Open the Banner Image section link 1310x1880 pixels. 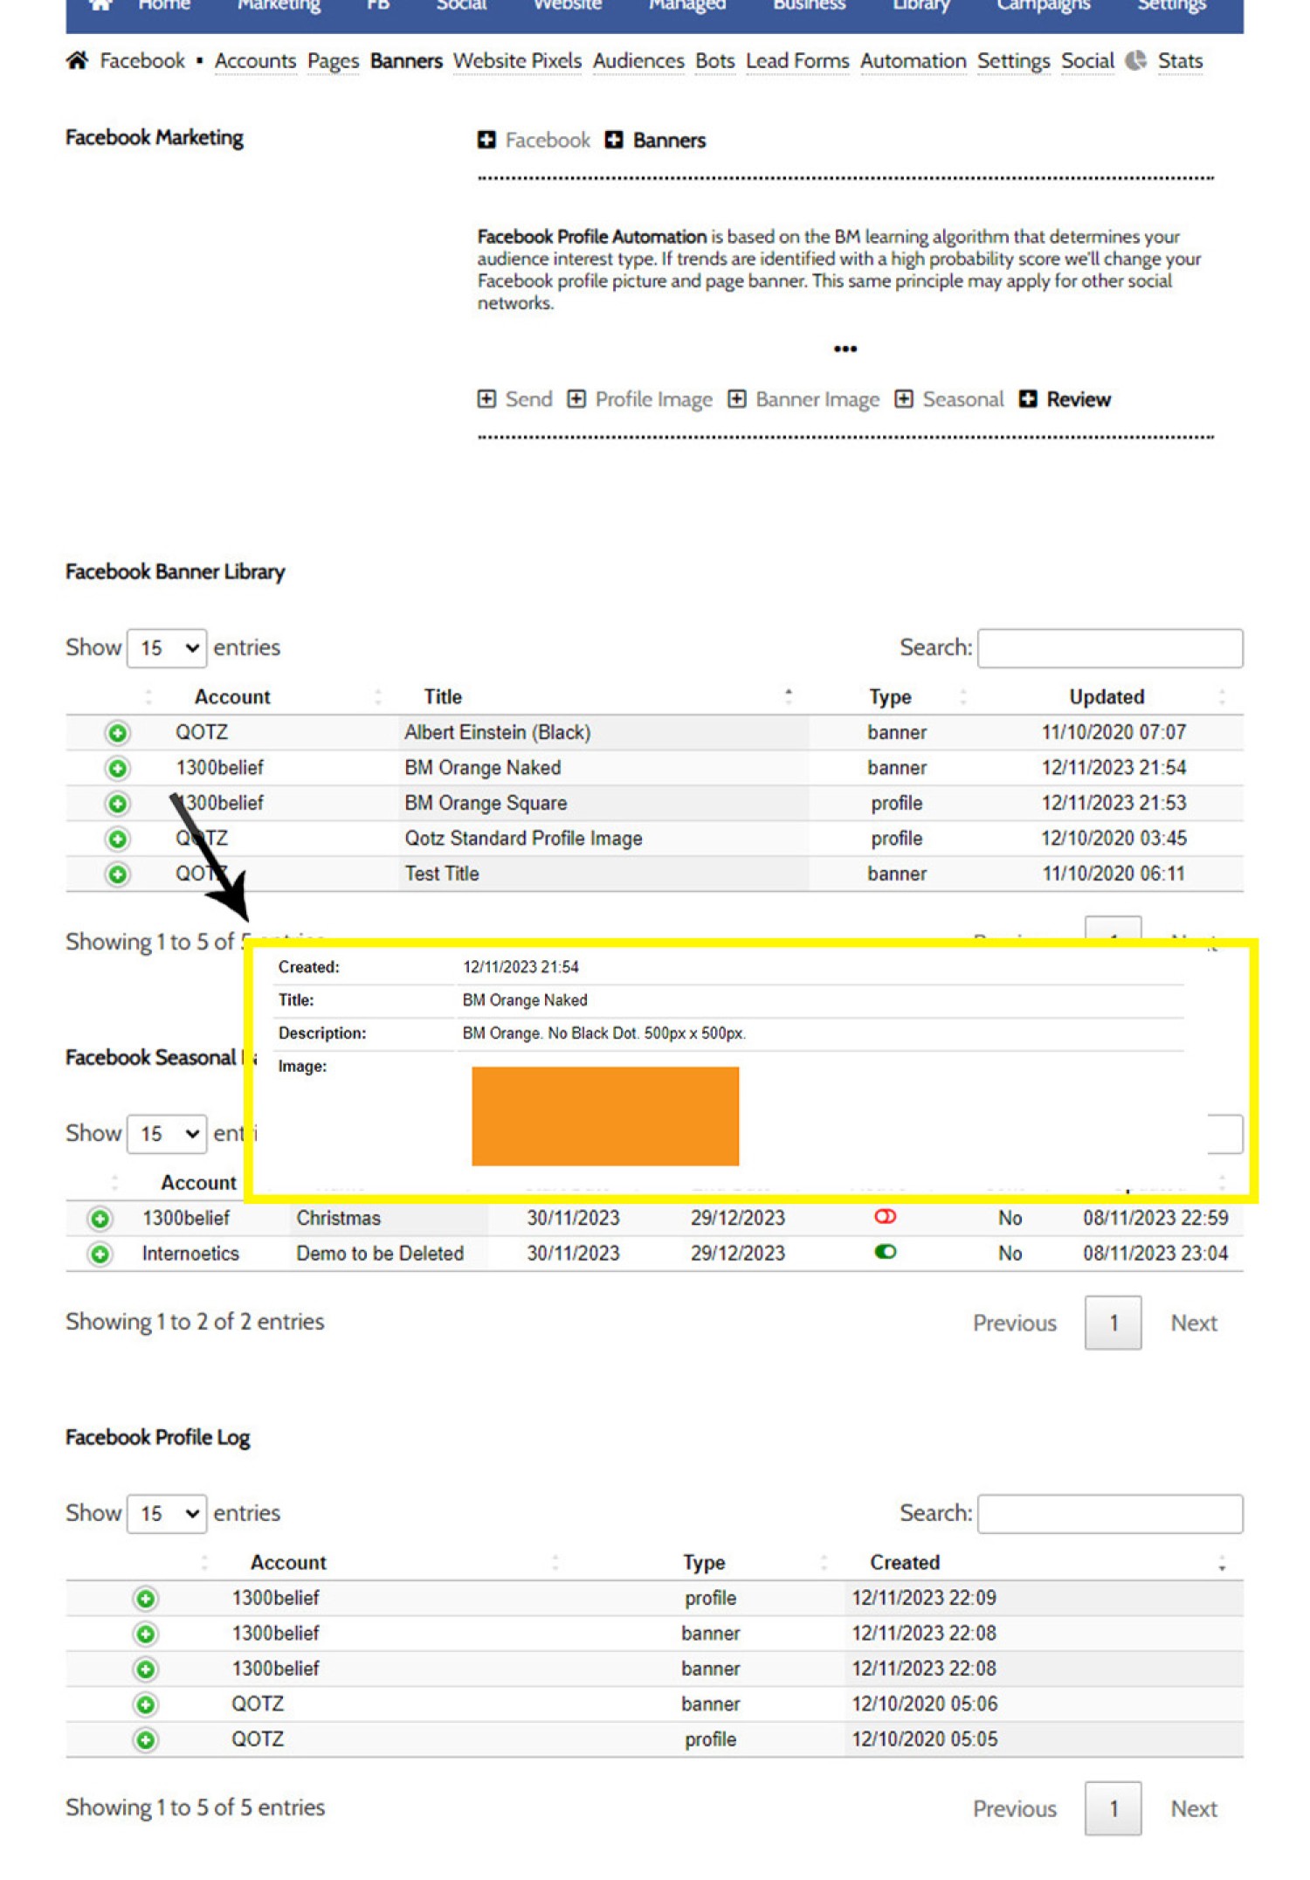[817, 399]
